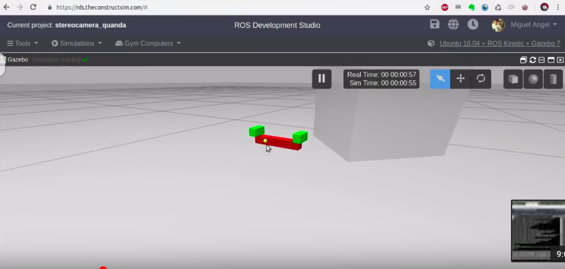Click the save project icon
The height and width of the screenshot is (269, 565).
[x=435, y=25]
